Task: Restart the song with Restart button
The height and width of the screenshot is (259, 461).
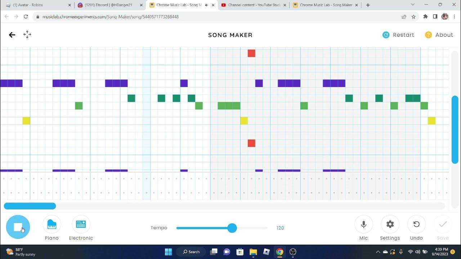Action: point(398,35)
